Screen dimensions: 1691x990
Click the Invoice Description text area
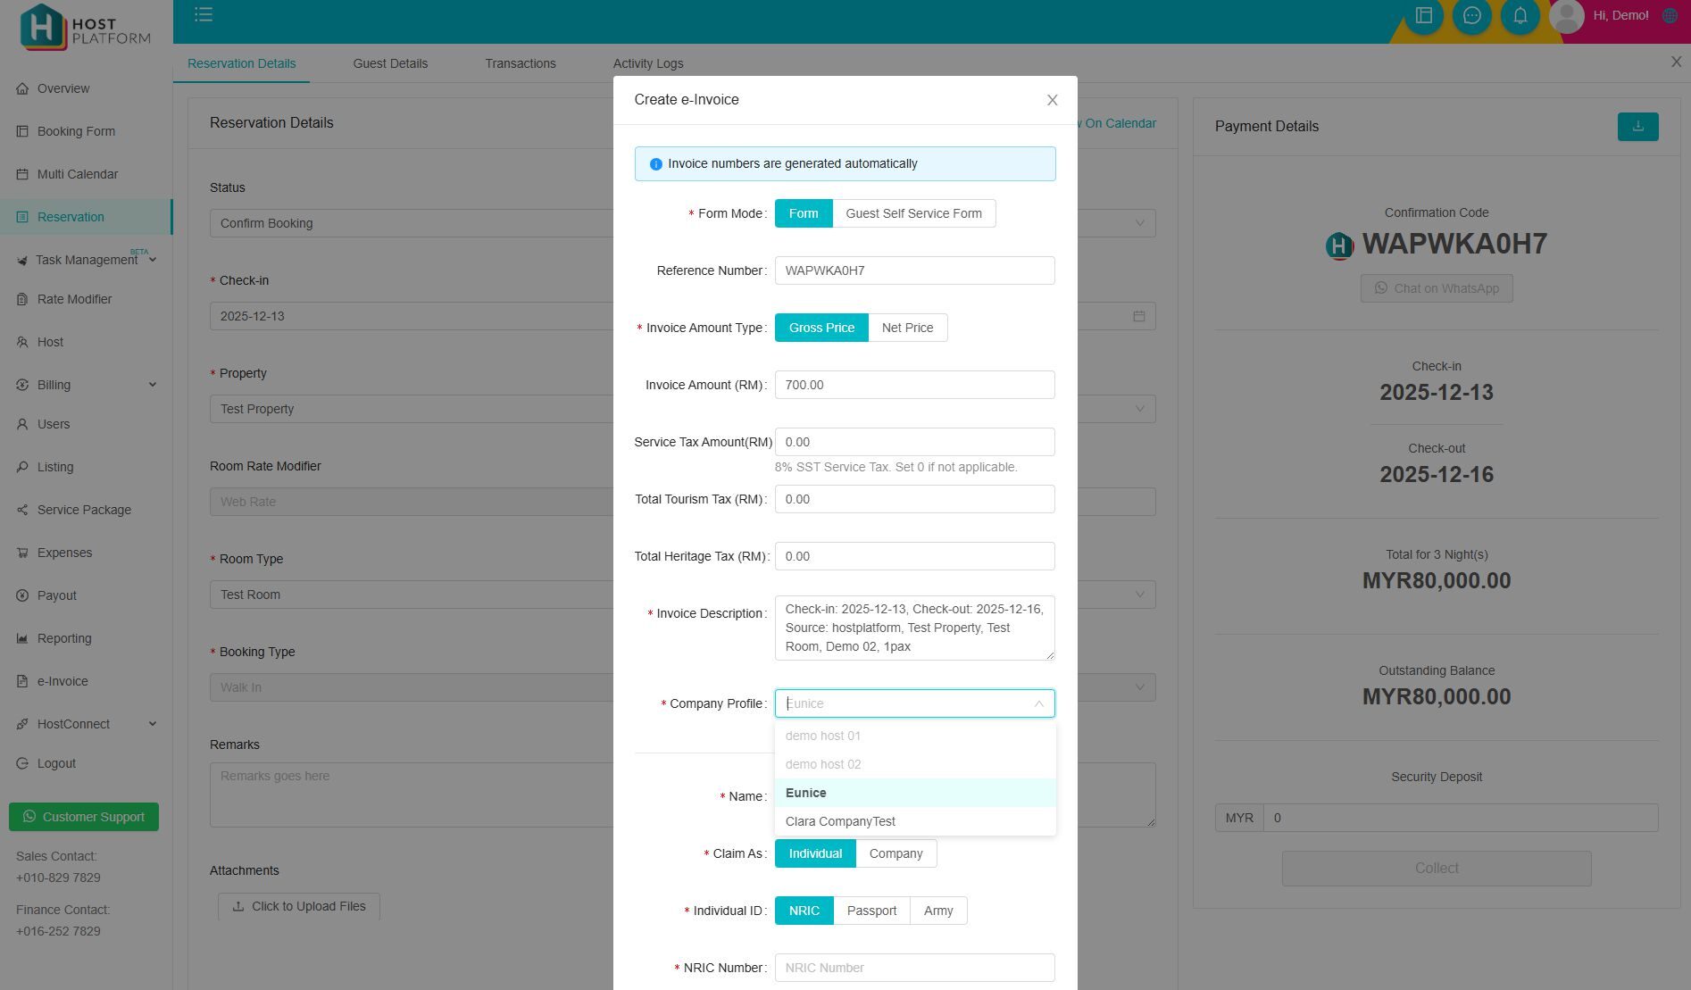point(914,628)
